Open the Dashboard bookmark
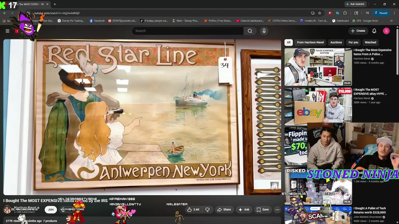 coord(340,21)
